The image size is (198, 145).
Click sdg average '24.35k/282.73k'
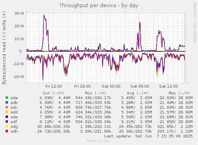pos(135,127)
